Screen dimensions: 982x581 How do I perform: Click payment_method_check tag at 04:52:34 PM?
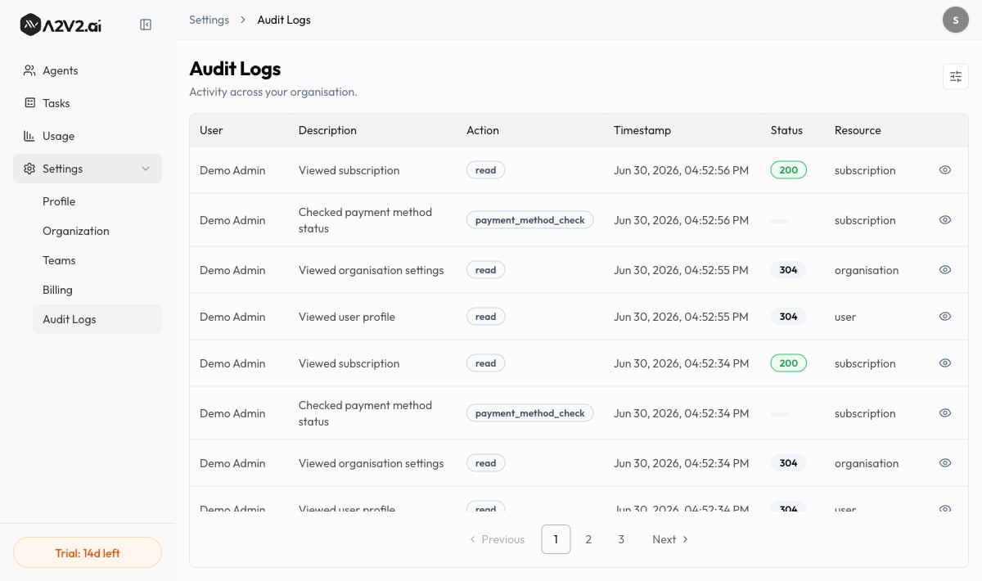pos(530,413)
